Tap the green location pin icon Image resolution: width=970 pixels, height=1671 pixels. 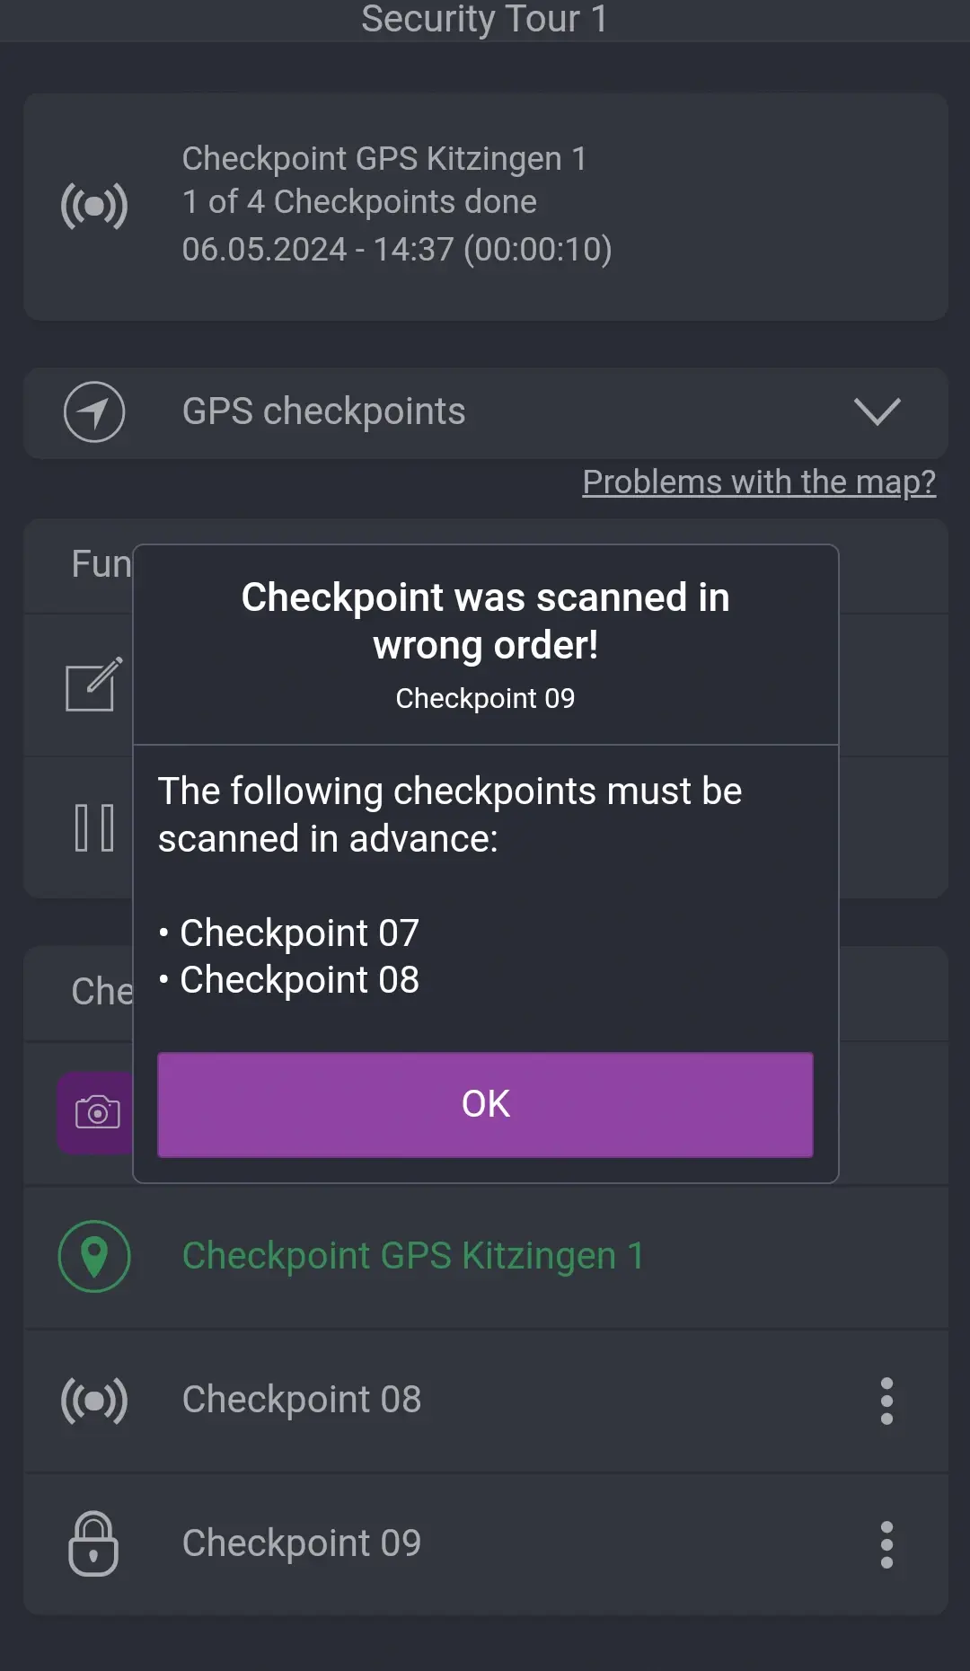(94, 1256)
